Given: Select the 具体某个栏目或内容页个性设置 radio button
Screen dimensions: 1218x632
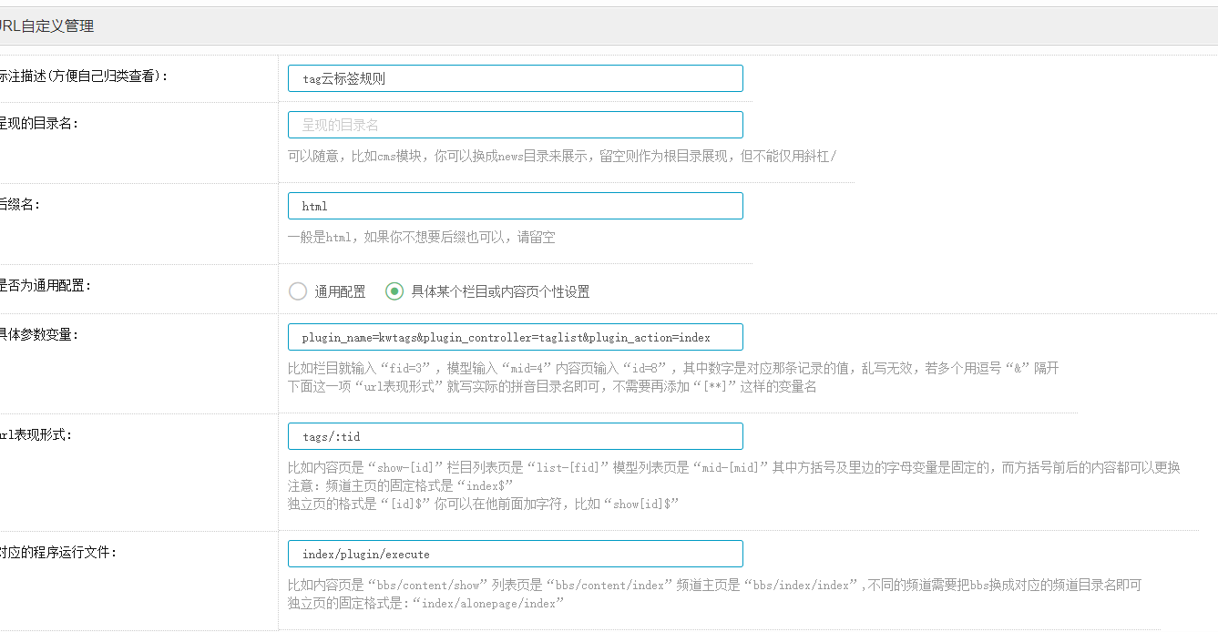Looking at the screenshot, I should [394, 291].
